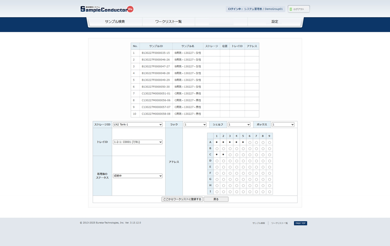Open the footer ワークリスト一覧 link
The height and width of the screenshot is (246, 390).
click(279, 223)
